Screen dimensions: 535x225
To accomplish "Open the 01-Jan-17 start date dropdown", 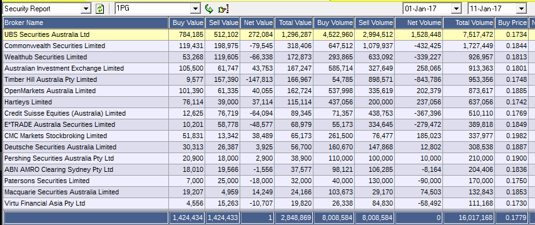I will (x=456, y=9).
